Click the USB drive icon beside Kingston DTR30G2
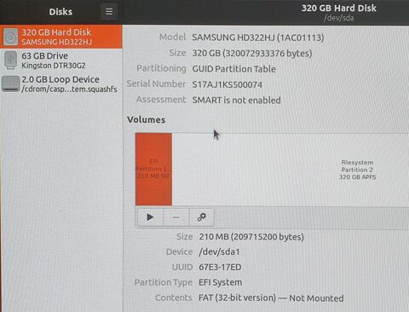 tap(10, 60)
